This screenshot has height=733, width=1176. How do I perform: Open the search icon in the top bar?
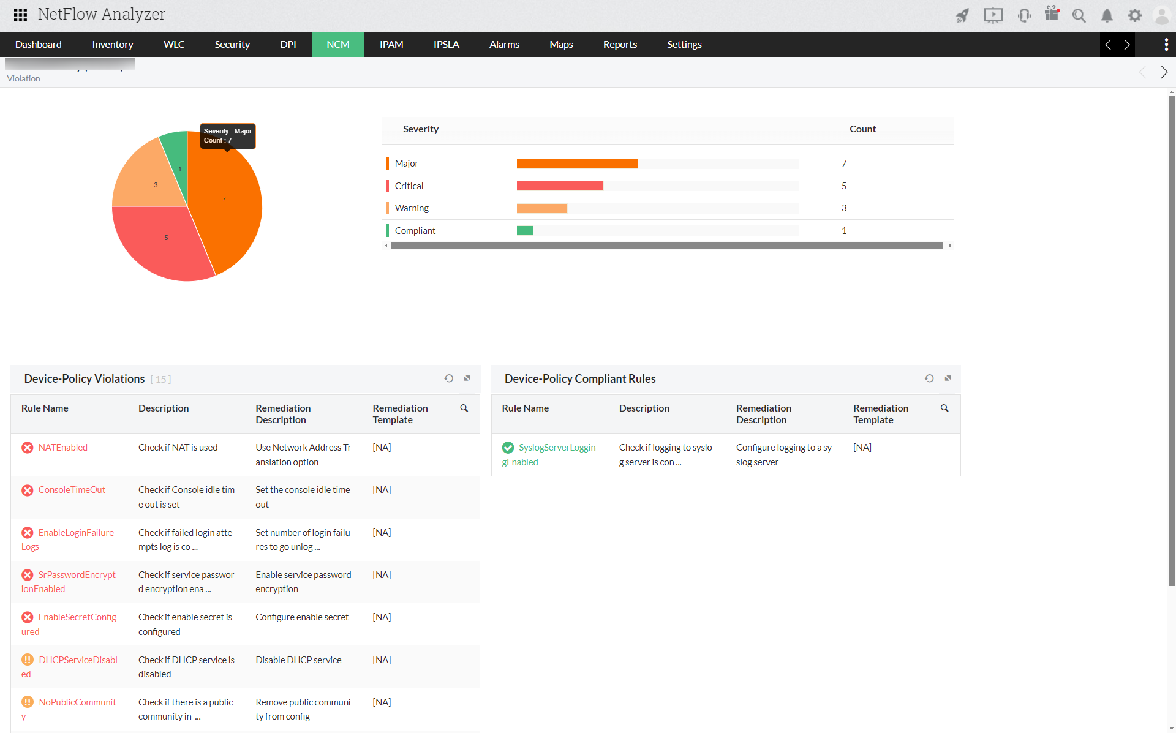1079,15
